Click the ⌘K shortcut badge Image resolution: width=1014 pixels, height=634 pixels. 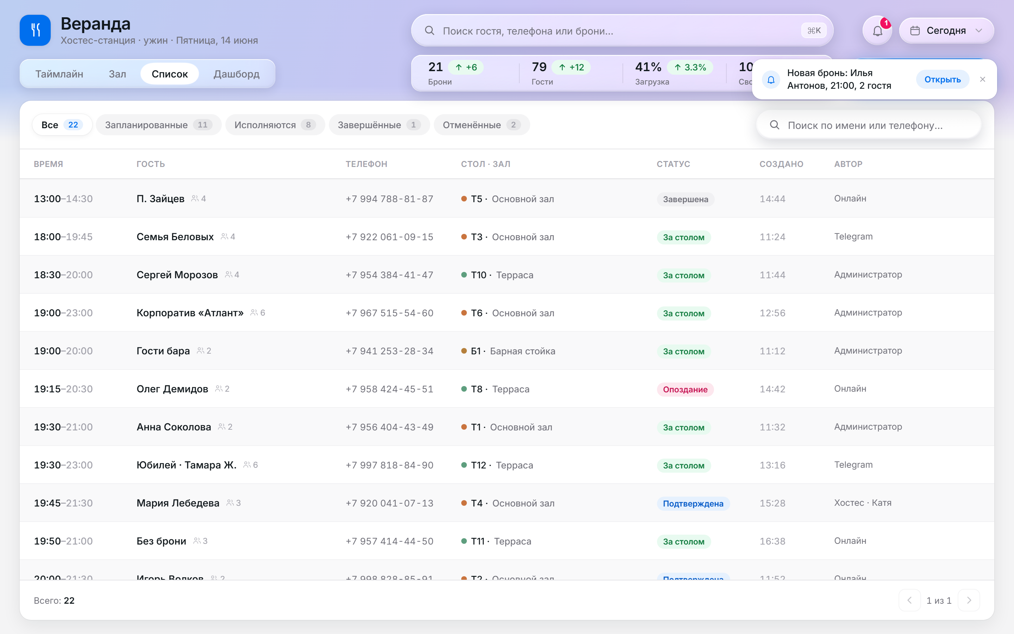pyautogui.click(x=814, y=31)
